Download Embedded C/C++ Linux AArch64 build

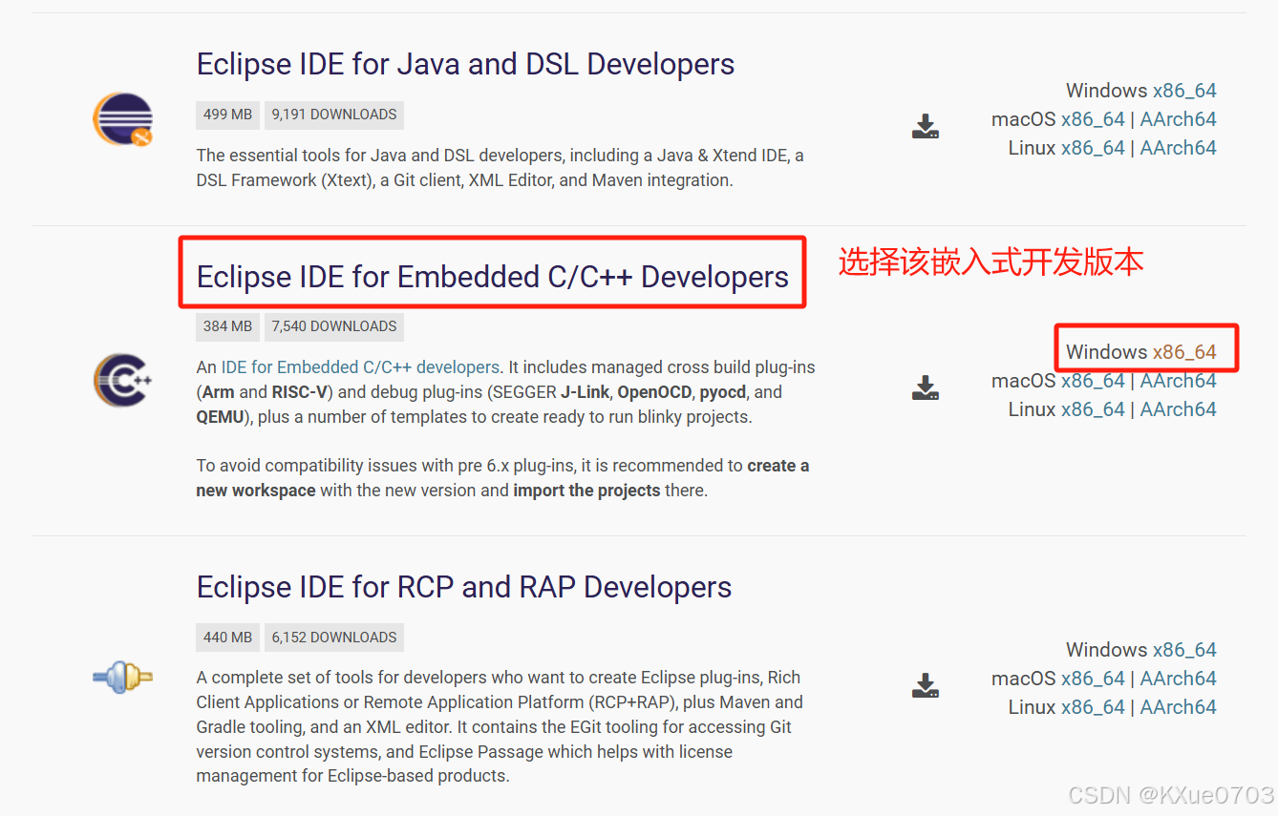pyautogui.click(x=1179, y=408)
